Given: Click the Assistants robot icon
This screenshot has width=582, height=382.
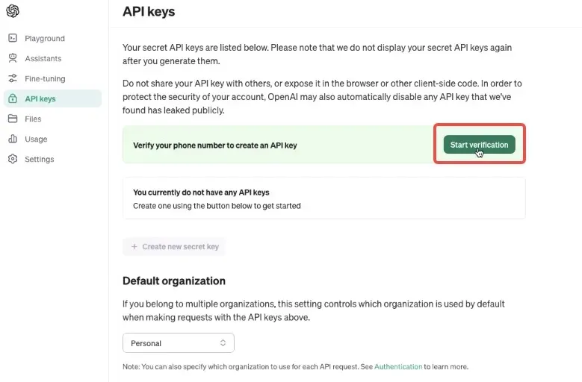Looking at the screenshot, I should click(13, 58).
